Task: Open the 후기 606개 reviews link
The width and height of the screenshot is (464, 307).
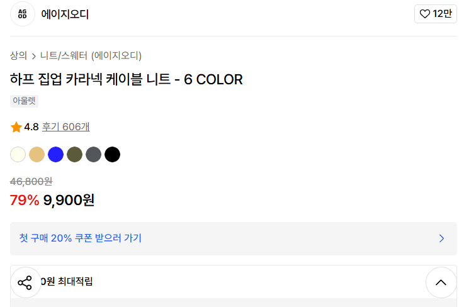Action: (65, 127)
